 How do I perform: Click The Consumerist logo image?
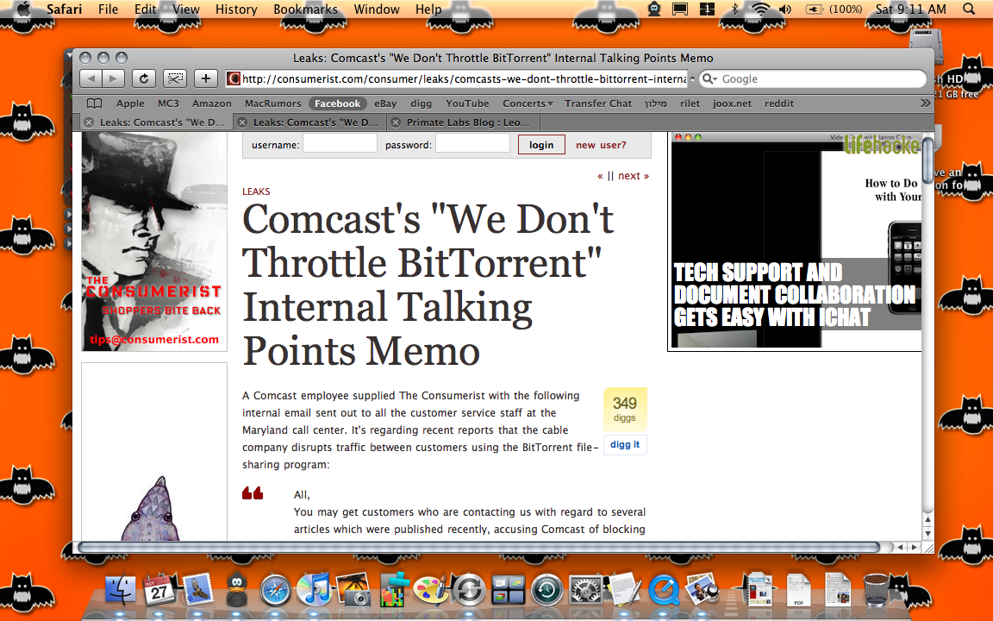point(154,241)
